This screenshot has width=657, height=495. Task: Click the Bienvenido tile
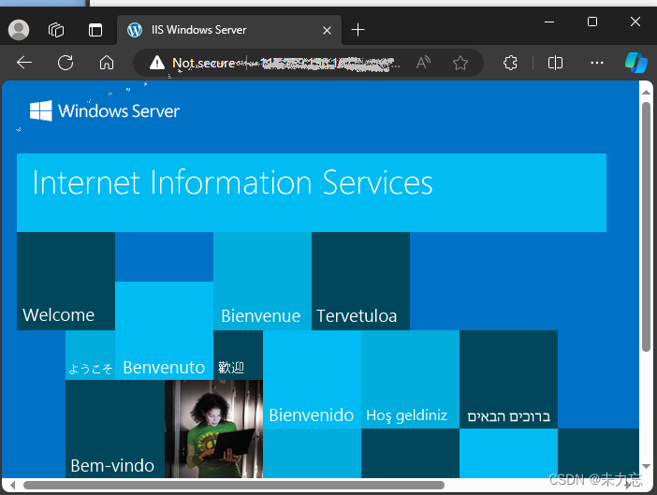click(x=312, y=379)
